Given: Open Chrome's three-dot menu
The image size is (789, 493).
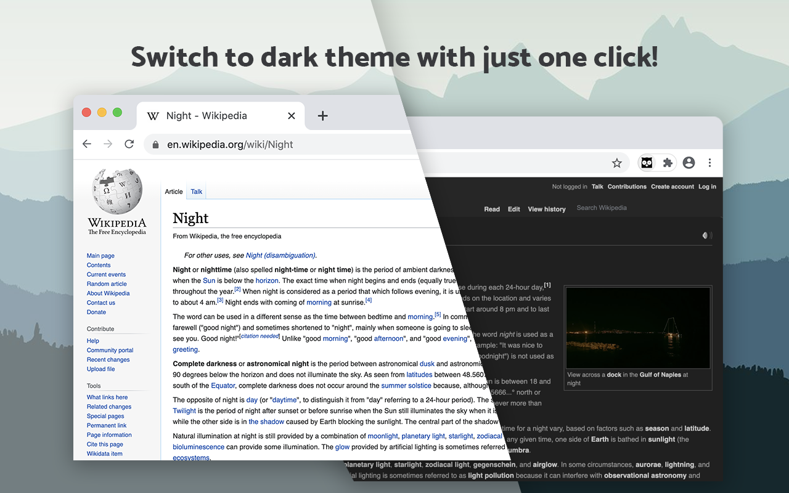Looking at the screenshot, I should pyautogui.click(x=710, y=163).
